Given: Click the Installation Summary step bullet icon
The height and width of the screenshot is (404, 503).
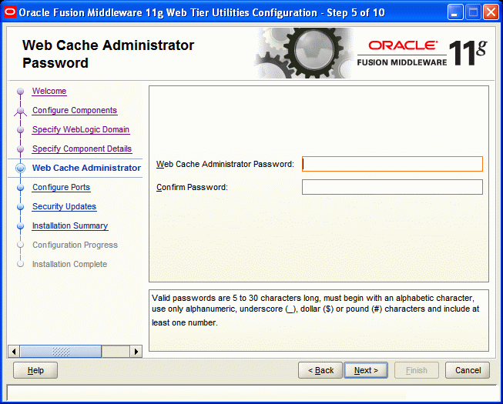Looking at the screenshot, I should click(21, 226).
